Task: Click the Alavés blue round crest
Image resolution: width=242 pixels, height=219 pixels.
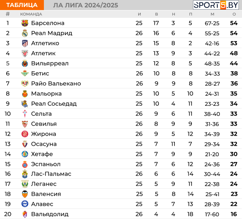Action: (25, 204)
